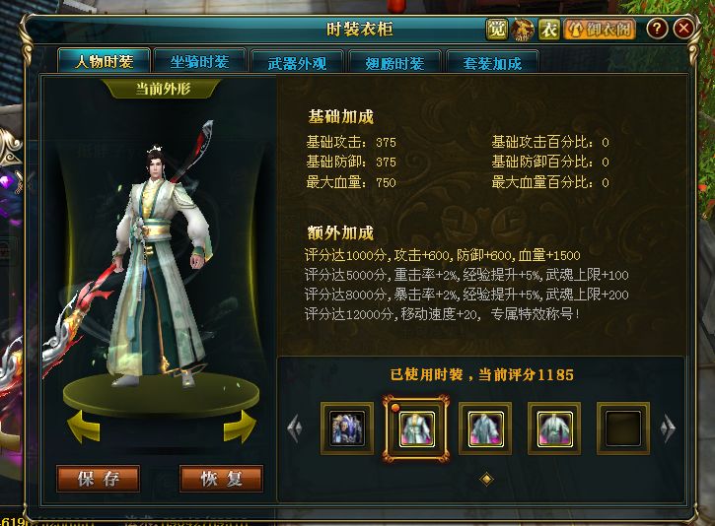715x526 pixels.
Task: Click the green 衣 clothing icon
Action: click(548, 30)
